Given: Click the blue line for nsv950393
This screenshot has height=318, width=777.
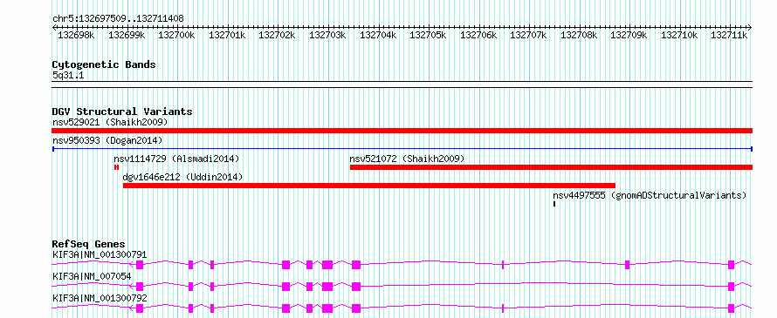Looking at the screenshot, I should pos(402,148).
